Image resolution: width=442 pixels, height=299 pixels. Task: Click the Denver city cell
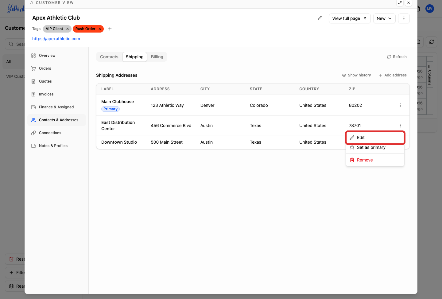(207, 105)
